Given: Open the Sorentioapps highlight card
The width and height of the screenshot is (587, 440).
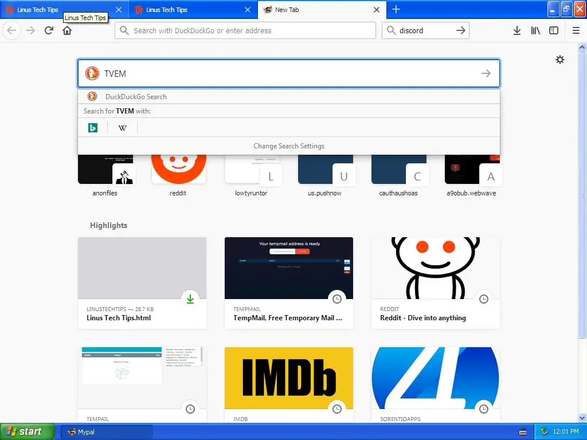Looking at the screenshot, I should pyautogui.click(x=436, y=386).
